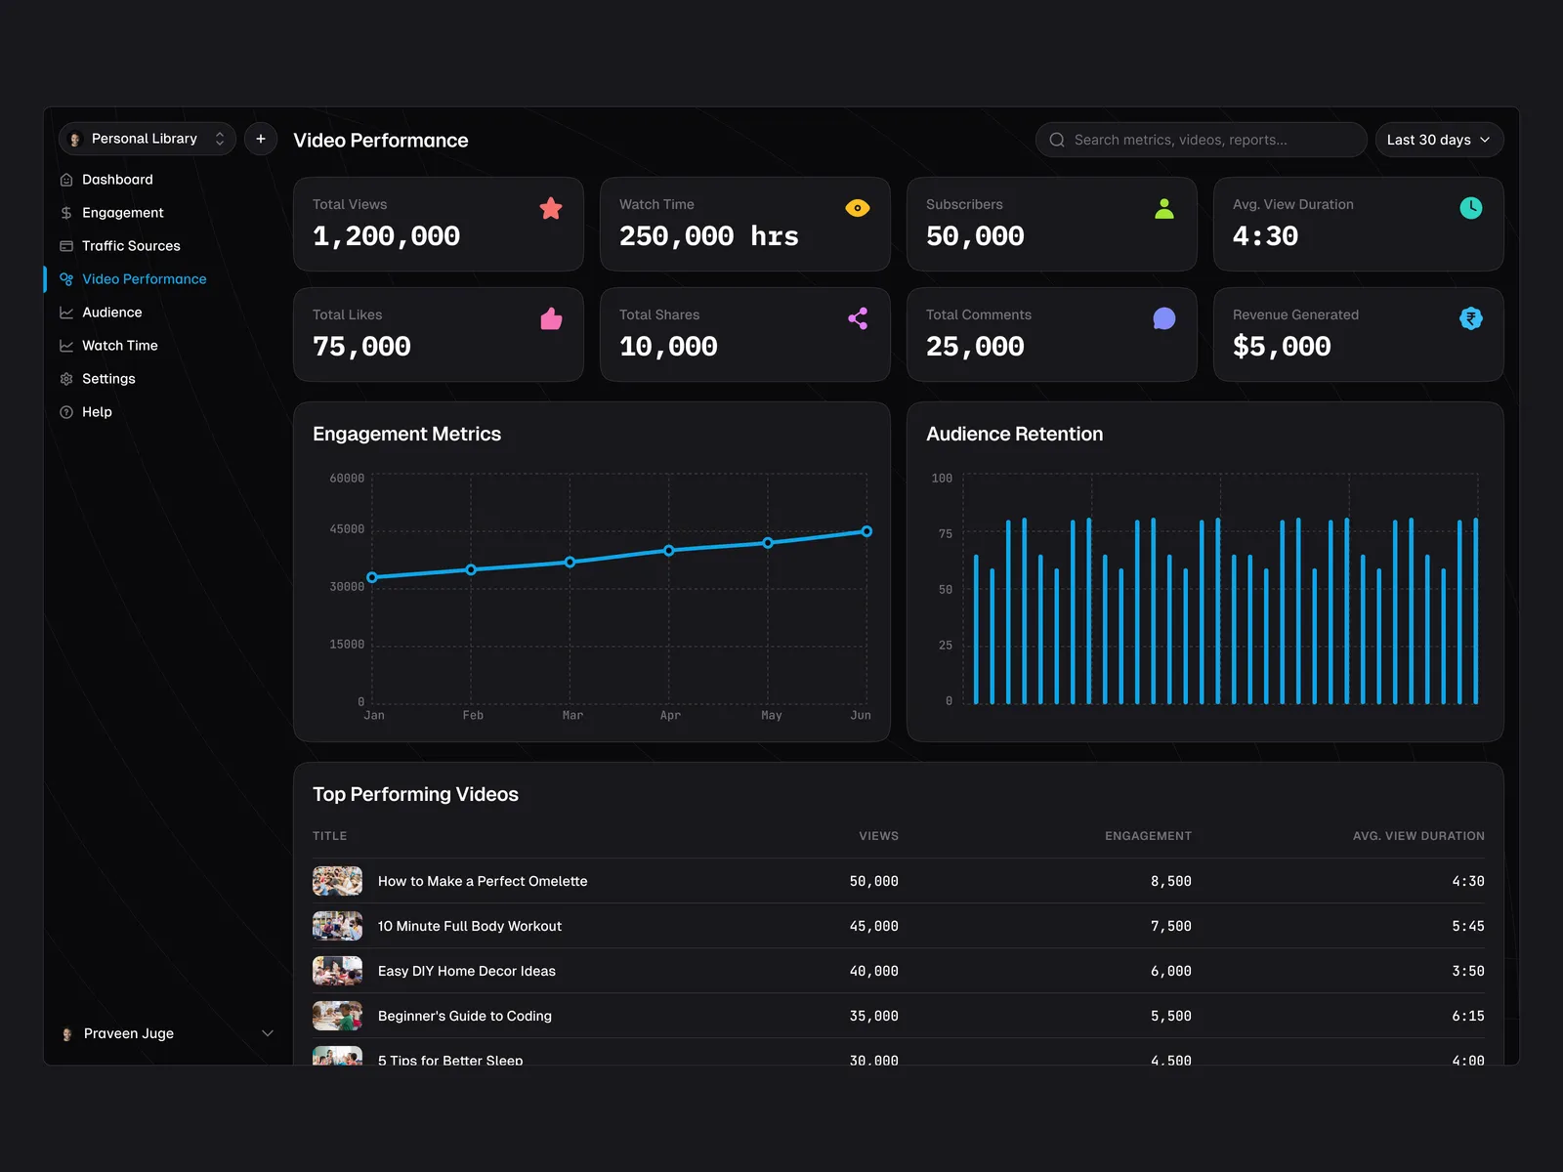
Task: Expand the Praveen Juge account menu
Action: pos(166,1033)
